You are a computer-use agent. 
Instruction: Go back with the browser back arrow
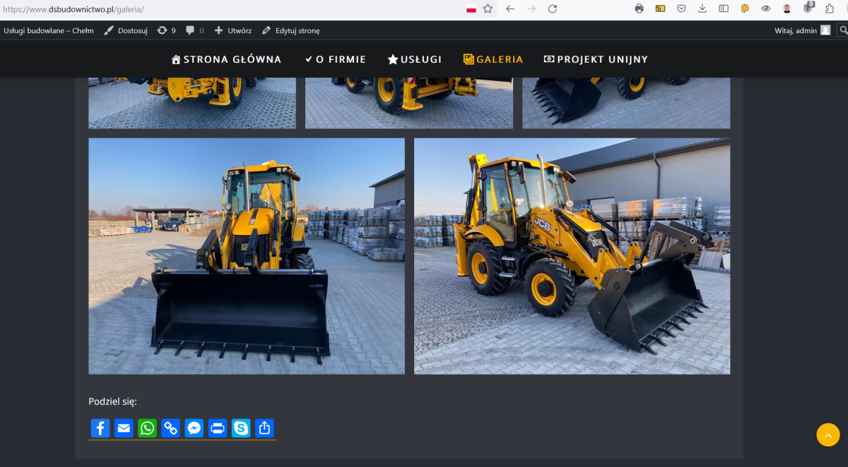coord(510,9)
